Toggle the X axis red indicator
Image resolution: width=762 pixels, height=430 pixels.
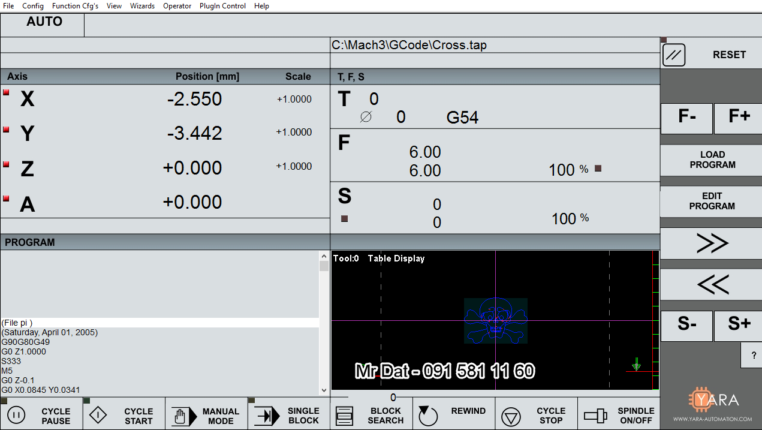(7, 92)
